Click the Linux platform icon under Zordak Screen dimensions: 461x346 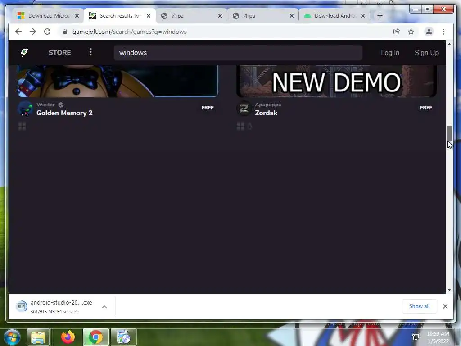[249, 126]
